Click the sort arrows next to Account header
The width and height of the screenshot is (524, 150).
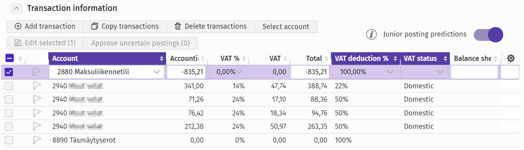(x=162, y=59)
